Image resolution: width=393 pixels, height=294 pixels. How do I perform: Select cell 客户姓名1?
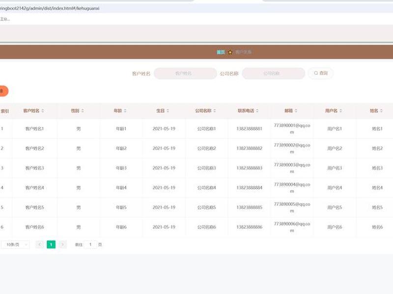click(34, 129)
